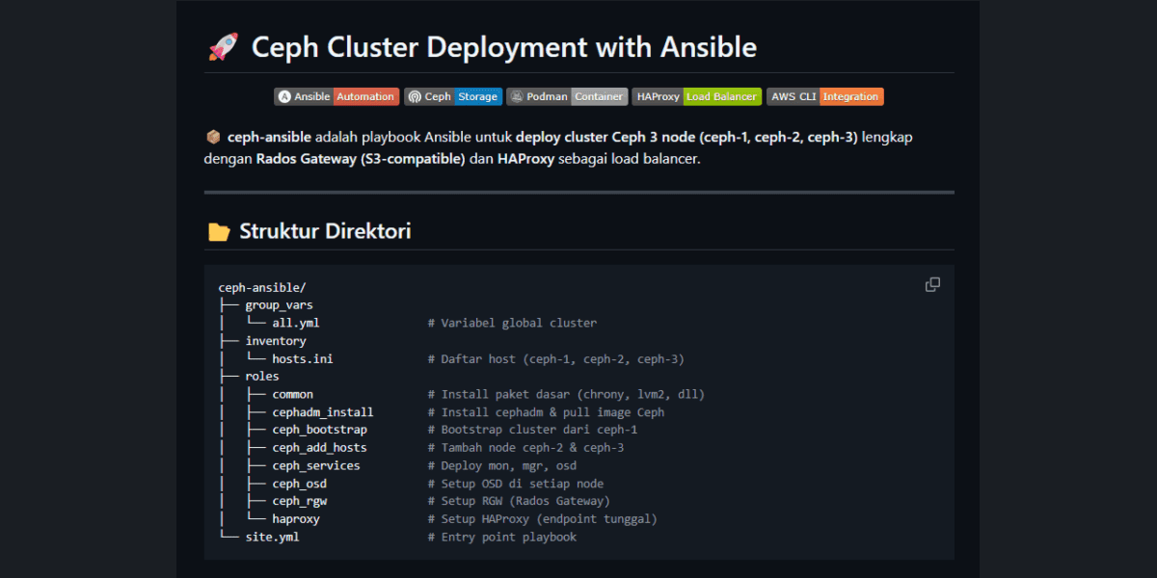Select "ceph_services" in the directory tree
Screen dimensions: 1157x578
tap(316, 465)
